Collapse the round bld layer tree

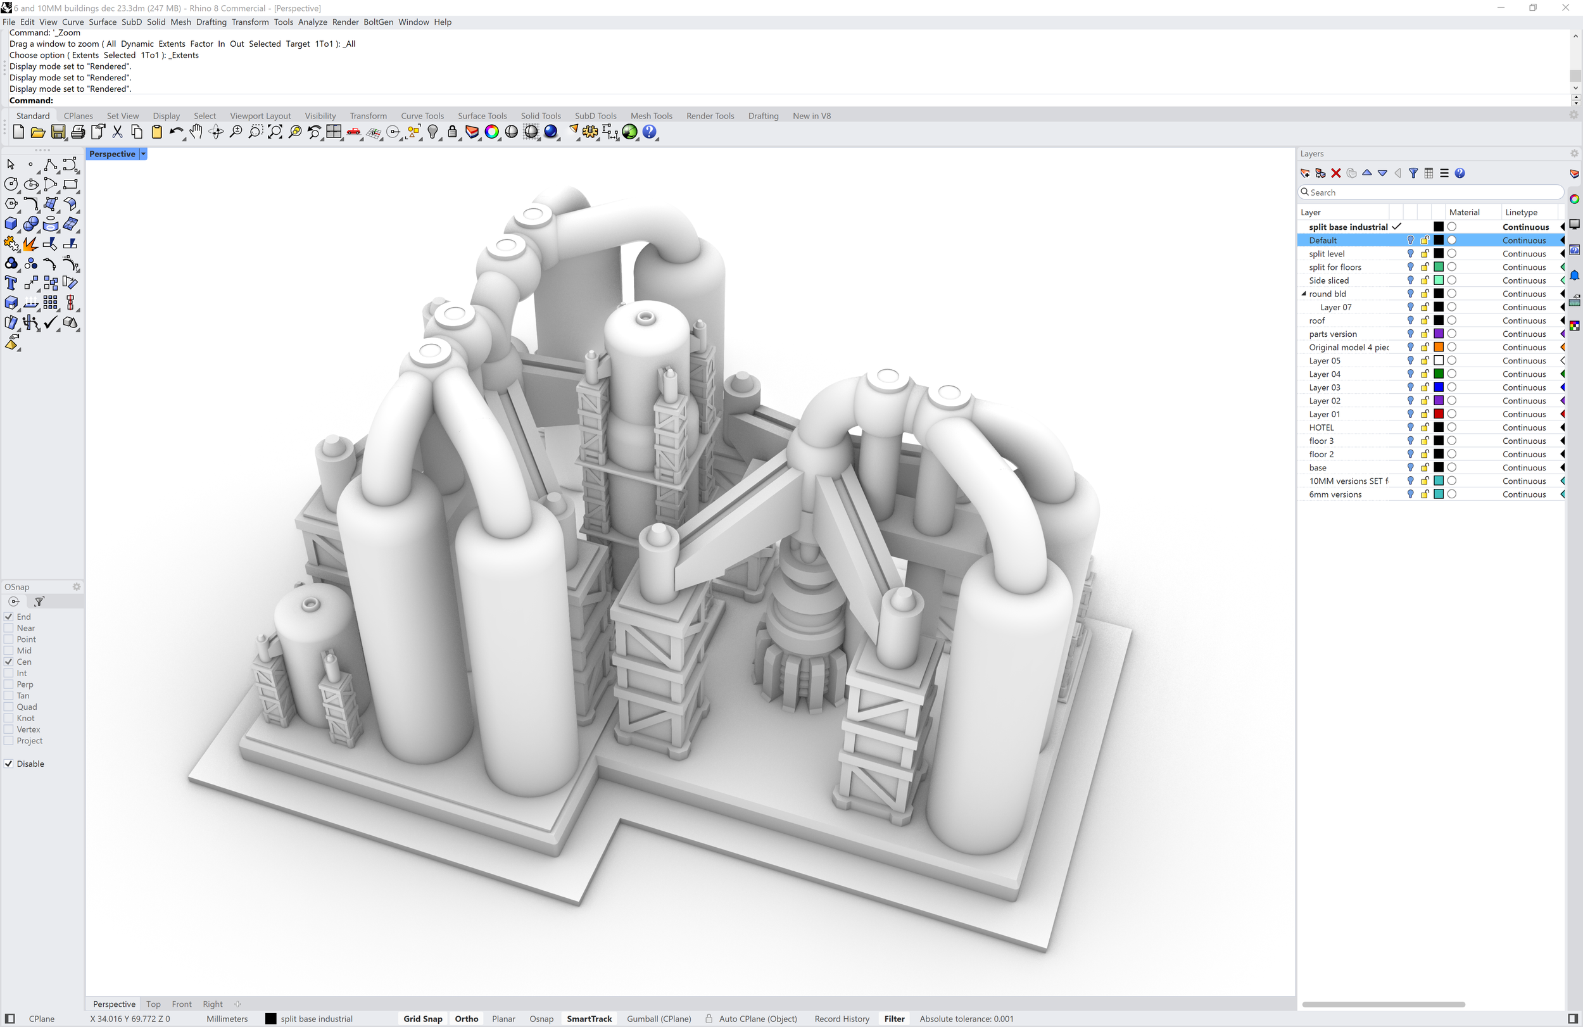click(x=1304, y=293)
